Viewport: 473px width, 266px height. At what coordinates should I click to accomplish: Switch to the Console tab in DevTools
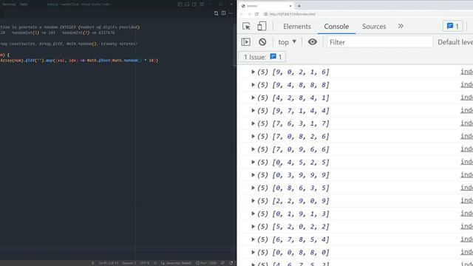336,27
